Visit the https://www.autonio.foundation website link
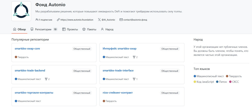Image resolution: width=252 pixels, height=109 pixels. [77, 20]
